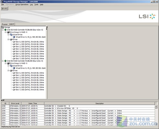
Task: Select Virtual Drive 0 label under Bus 4
Action: pyautogui.click(x=30, y=37)
